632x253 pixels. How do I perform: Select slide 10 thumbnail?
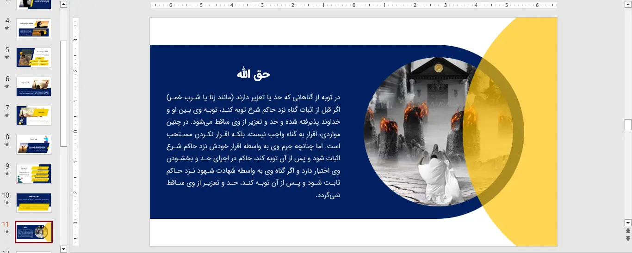pyautogui.click(x=34, y=203)
